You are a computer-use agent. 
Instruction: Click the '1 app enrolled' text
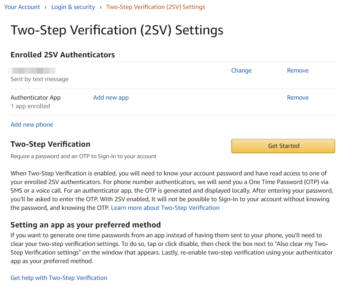30,106
